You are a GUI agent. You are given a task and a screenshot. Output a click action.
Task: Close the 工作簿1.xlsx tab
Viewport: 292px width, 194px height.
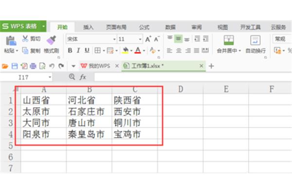(x=201, y=66)
